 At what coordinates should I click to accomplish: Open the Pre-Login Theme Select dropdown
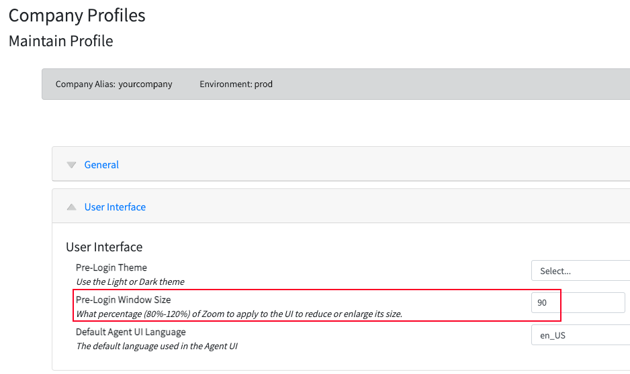click(x=580, y=271)
